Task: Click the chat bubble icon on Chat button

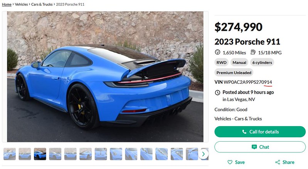Action: pyautogui.click(x=254, y=147)
